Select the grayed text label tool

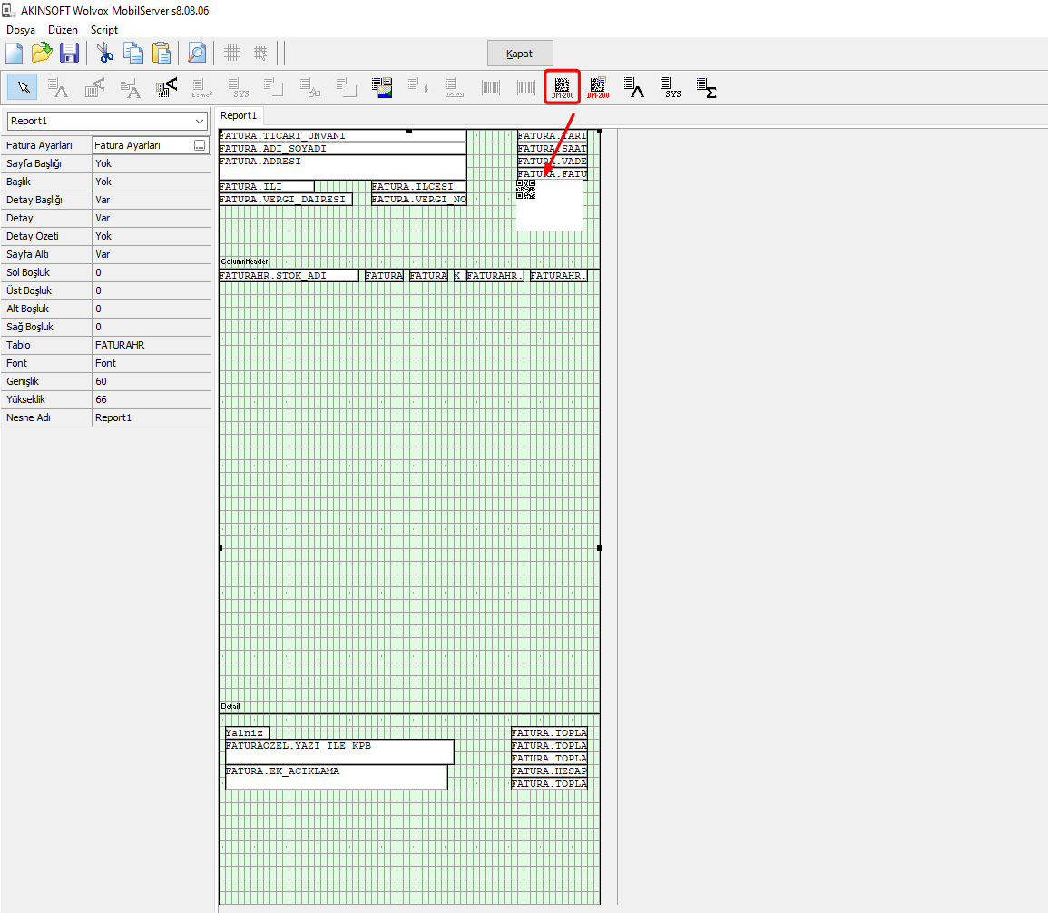(58, 87)
